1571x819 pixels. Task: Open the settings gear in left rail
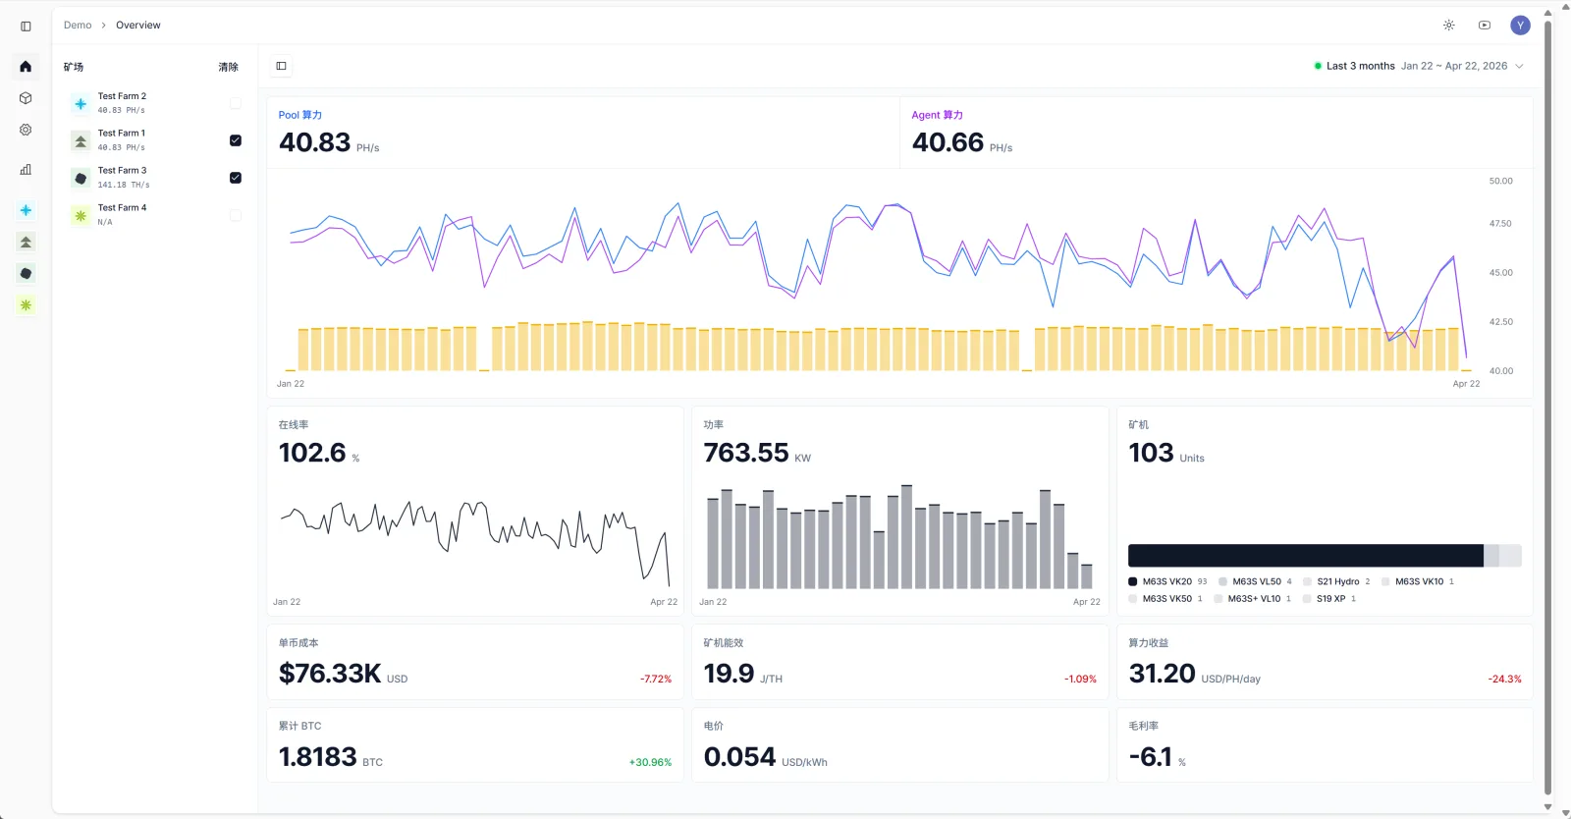(x=26, y=130)
